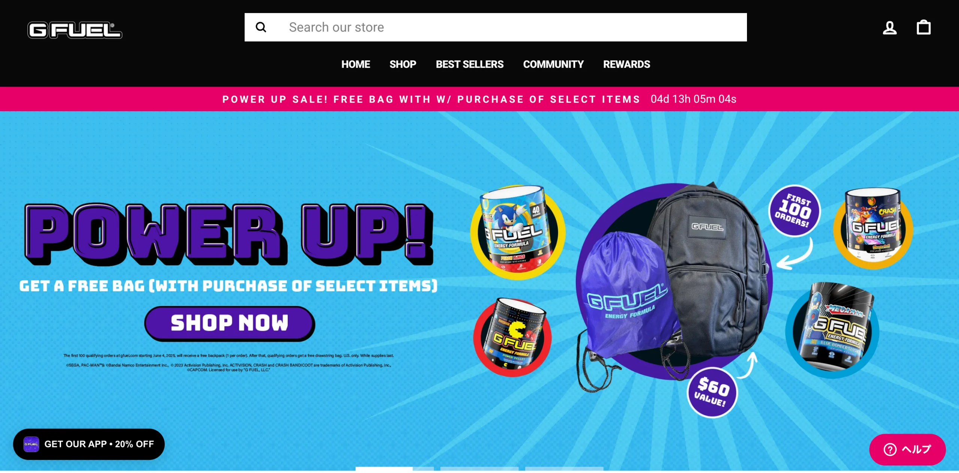Click the SHOP NOW button
959x473 pixels.
click(x=229, y=323)
